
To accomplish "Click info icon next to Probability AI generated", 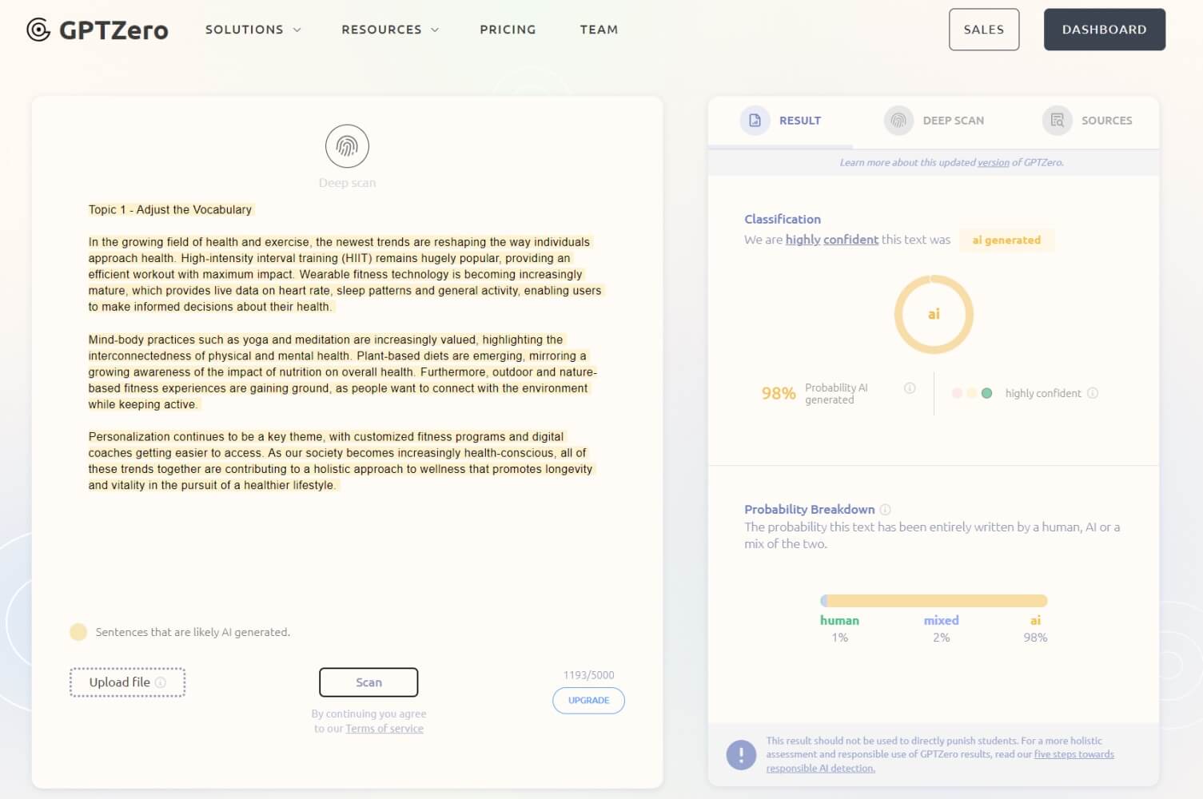I will tap(910, 388).
